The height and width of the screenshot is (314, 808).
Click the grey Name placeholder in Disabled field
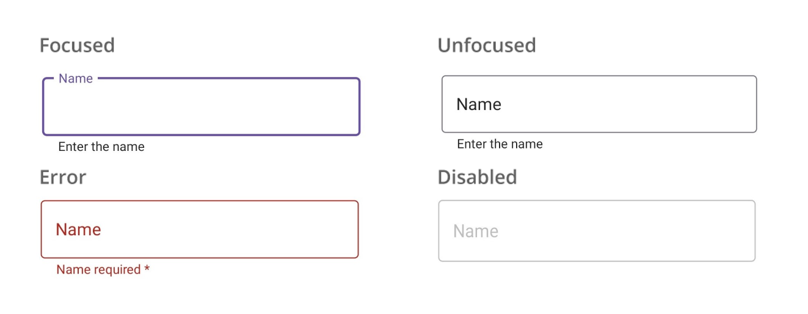(476, 232)
